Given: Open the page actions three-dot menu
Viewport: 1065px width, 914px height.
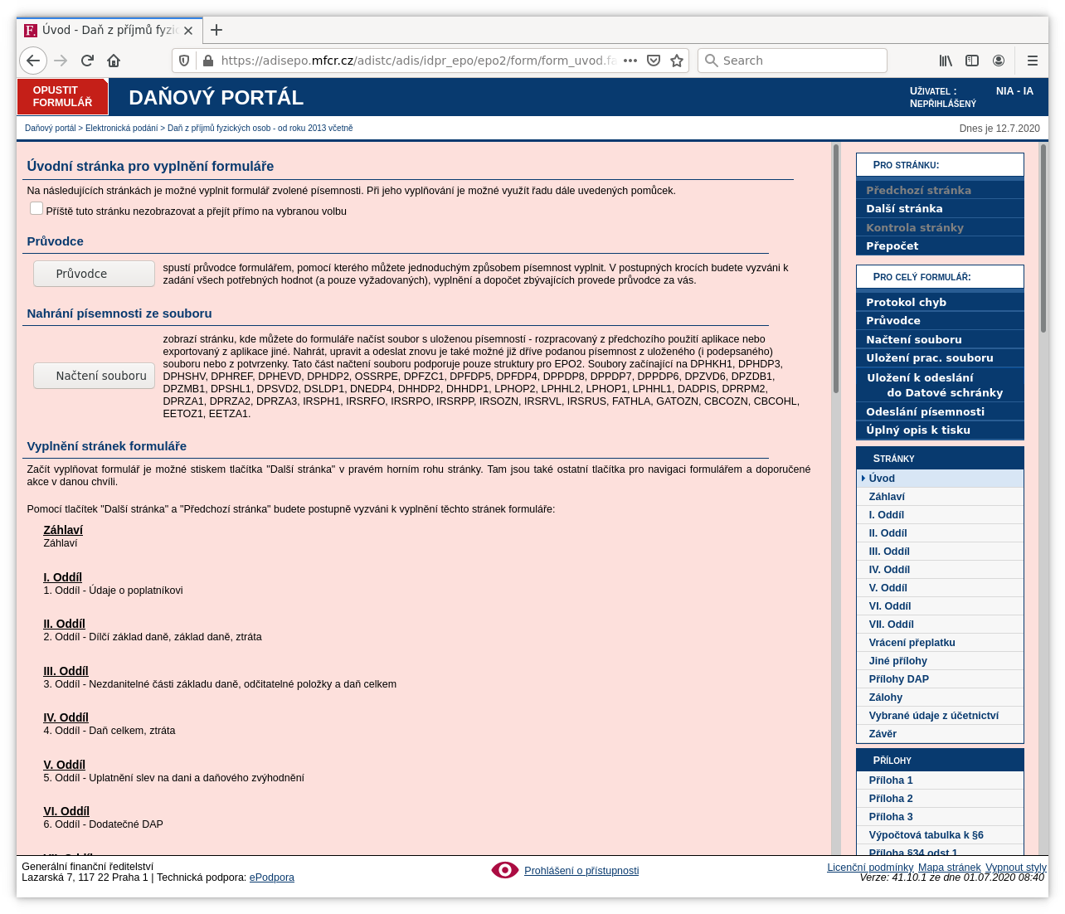Looking at the screenshot, I should tap(630, 61).
